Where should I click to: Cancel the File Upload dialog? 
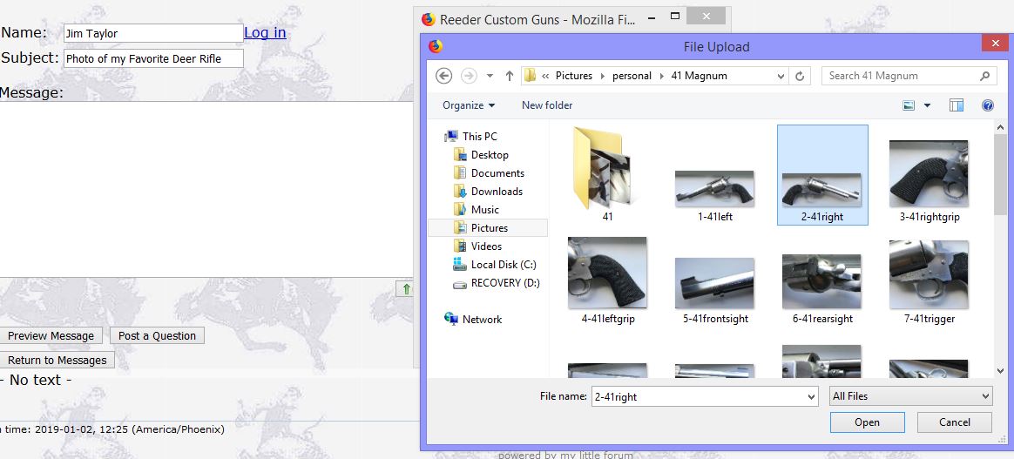(x=955, y=422)
